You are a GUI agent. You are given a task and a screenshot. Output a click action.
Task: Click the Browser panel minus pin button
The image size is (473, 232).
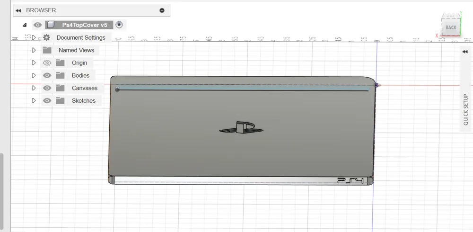[162, 10]
